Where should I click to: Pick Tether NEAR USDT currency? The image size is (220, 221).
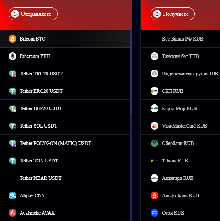tap(65, 178)
